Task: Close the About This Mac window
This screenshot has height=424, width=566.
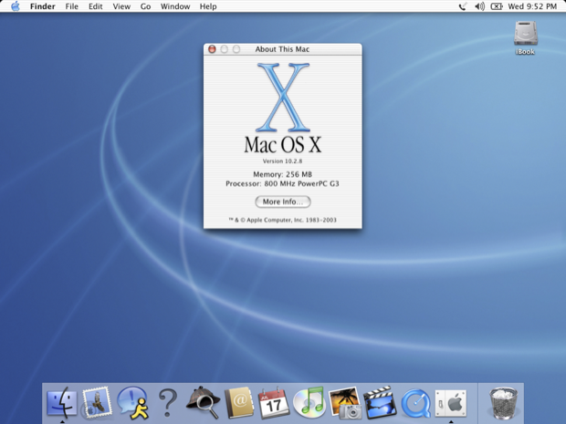Action: tap(212, 49)
